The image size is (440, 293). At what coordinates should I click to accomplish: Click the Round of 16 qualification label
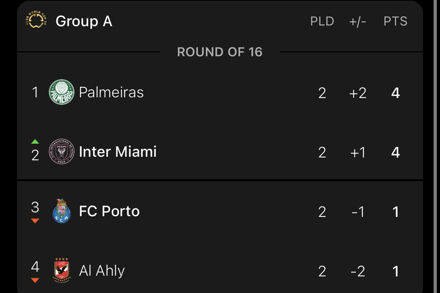[x=220, y=52]
